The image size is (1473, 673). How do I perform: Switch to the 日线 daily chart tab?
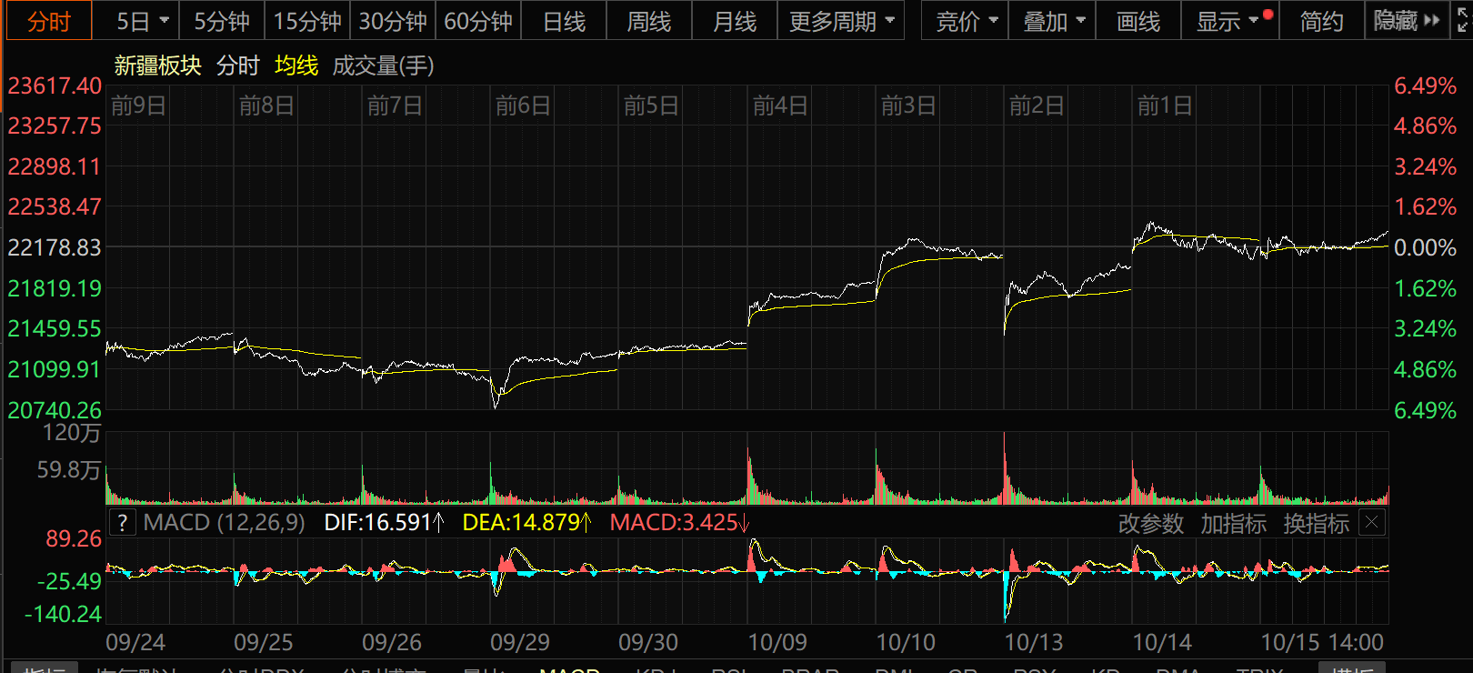(564, 21)
